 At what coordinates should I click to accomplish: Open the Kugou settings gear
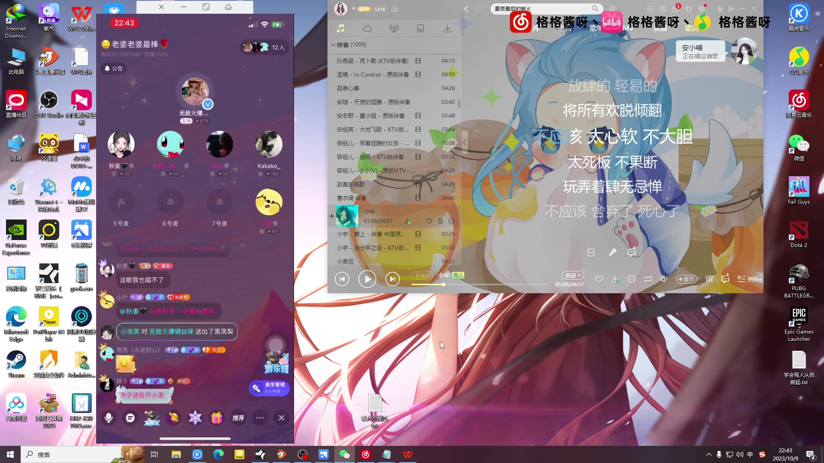pos(702,9)
